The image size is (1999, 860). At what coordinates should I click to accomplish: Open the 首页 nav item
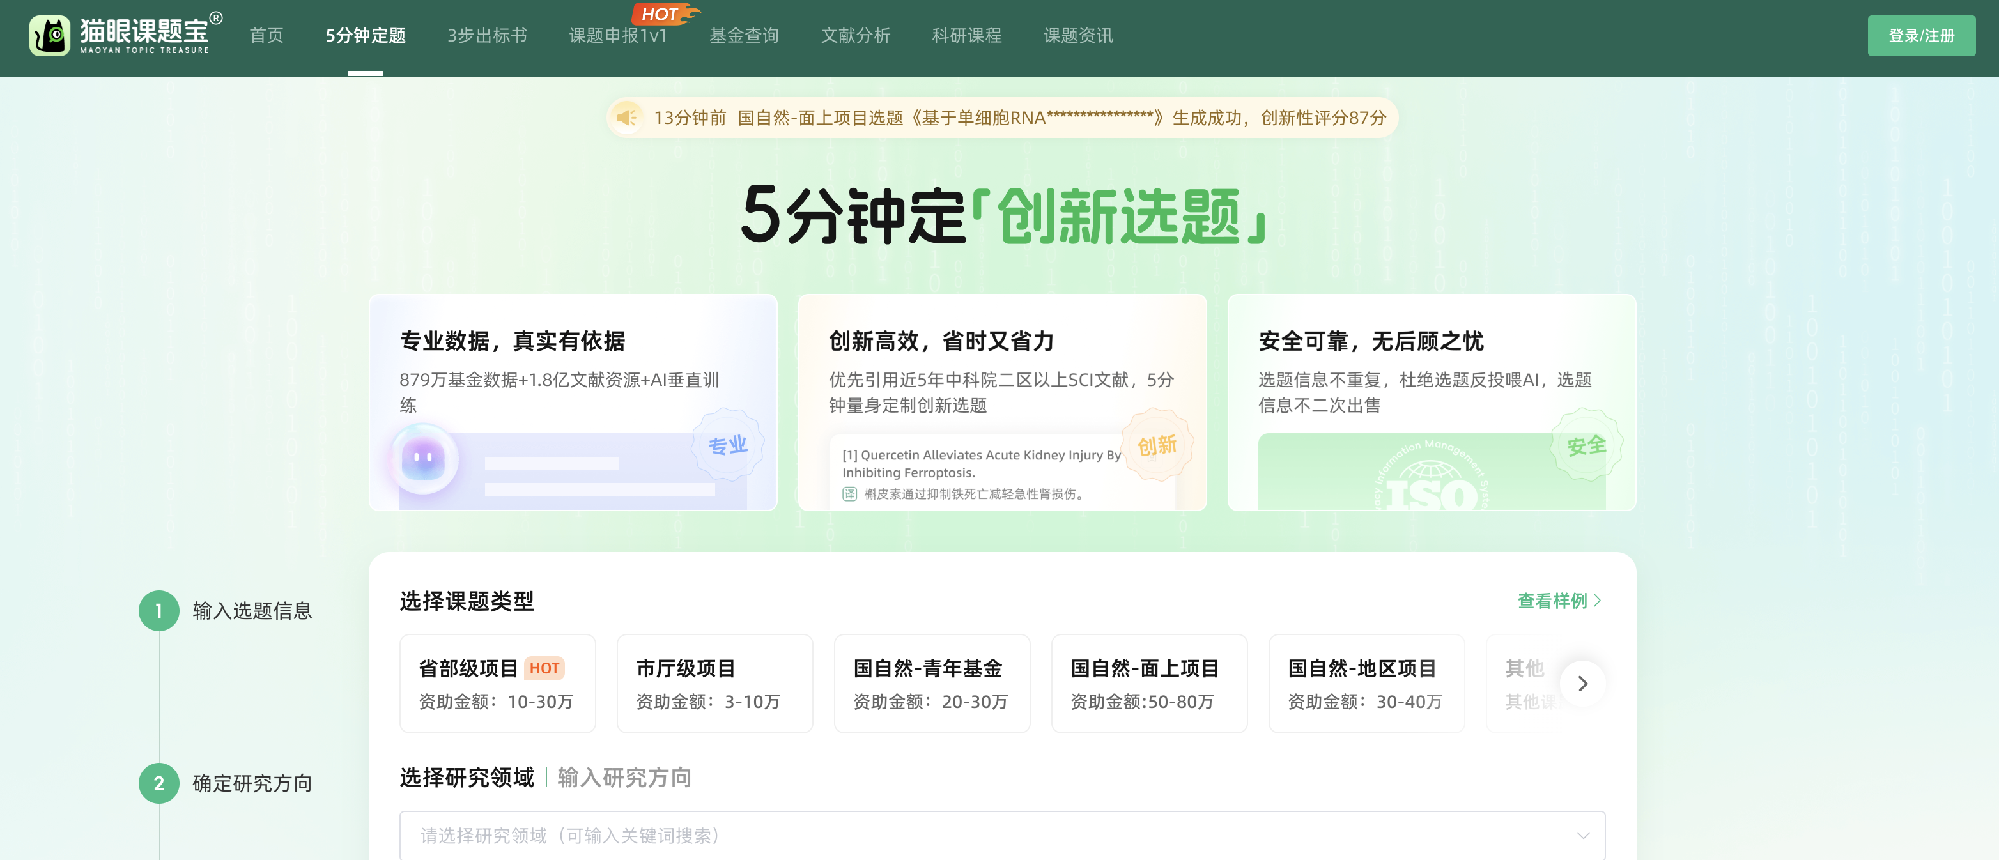(x=266, y=36)
